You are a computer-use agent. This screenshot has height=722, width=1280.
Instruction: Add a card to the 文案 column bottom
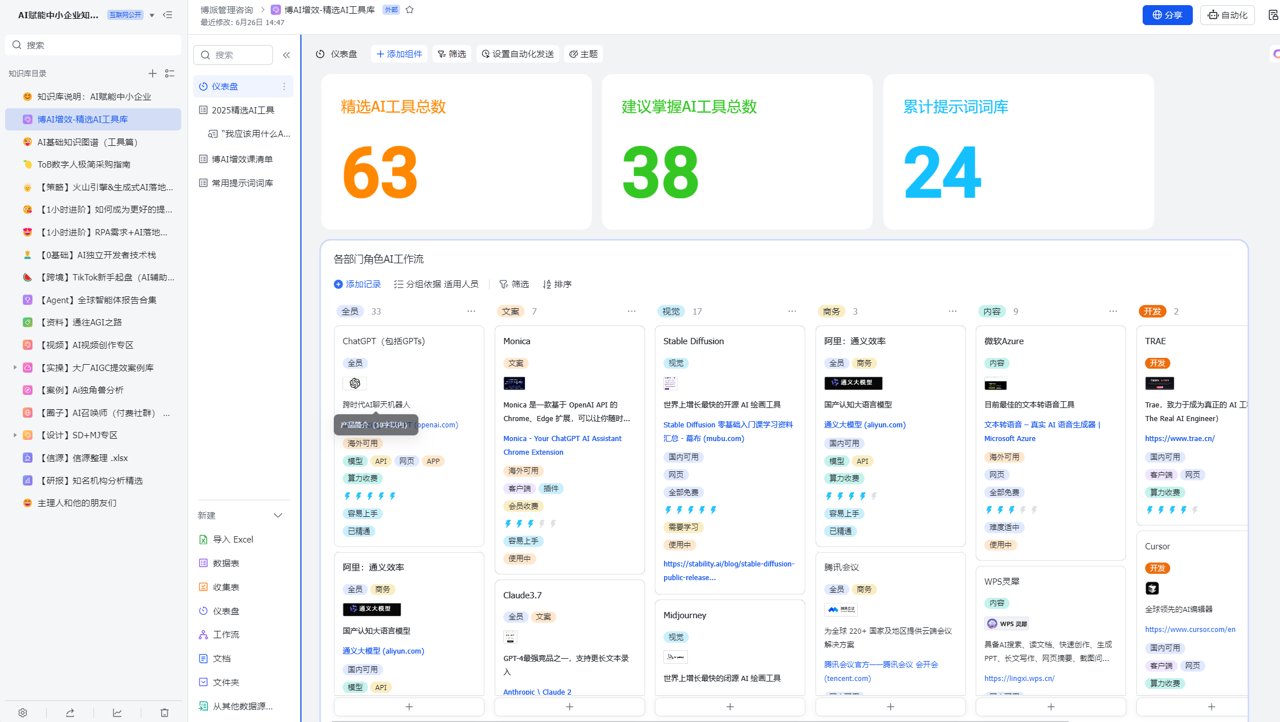coord(570,707)
